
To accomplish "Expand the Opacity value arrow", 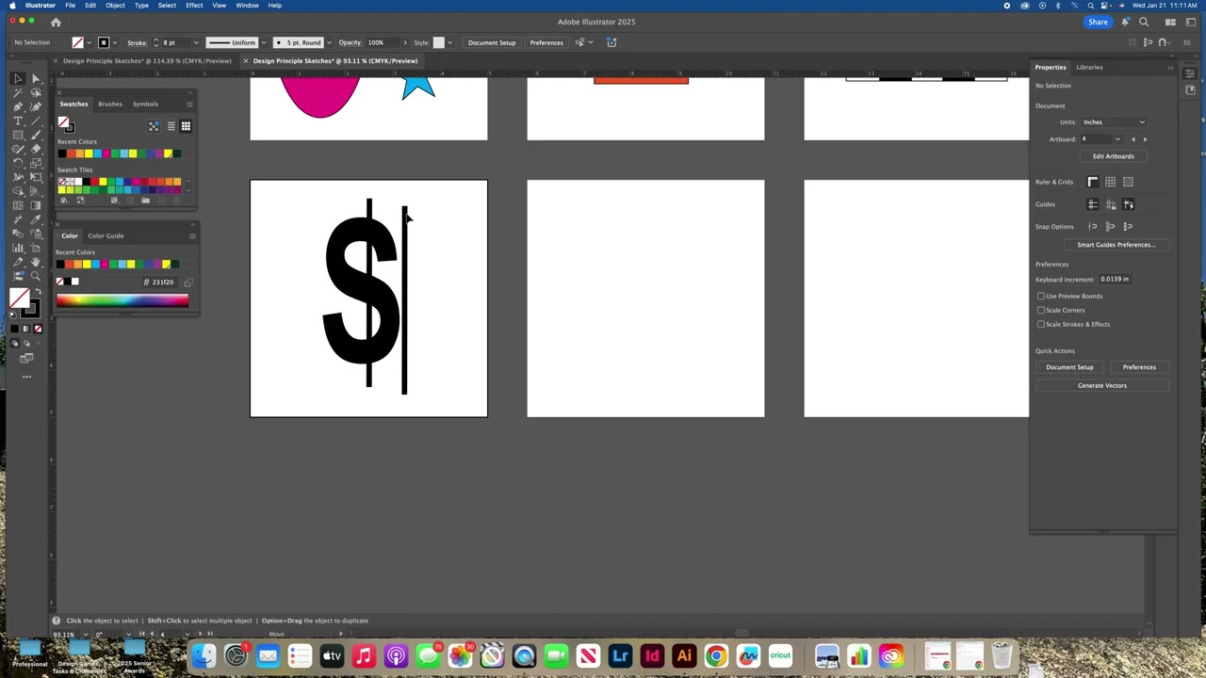I will point(405,42).
